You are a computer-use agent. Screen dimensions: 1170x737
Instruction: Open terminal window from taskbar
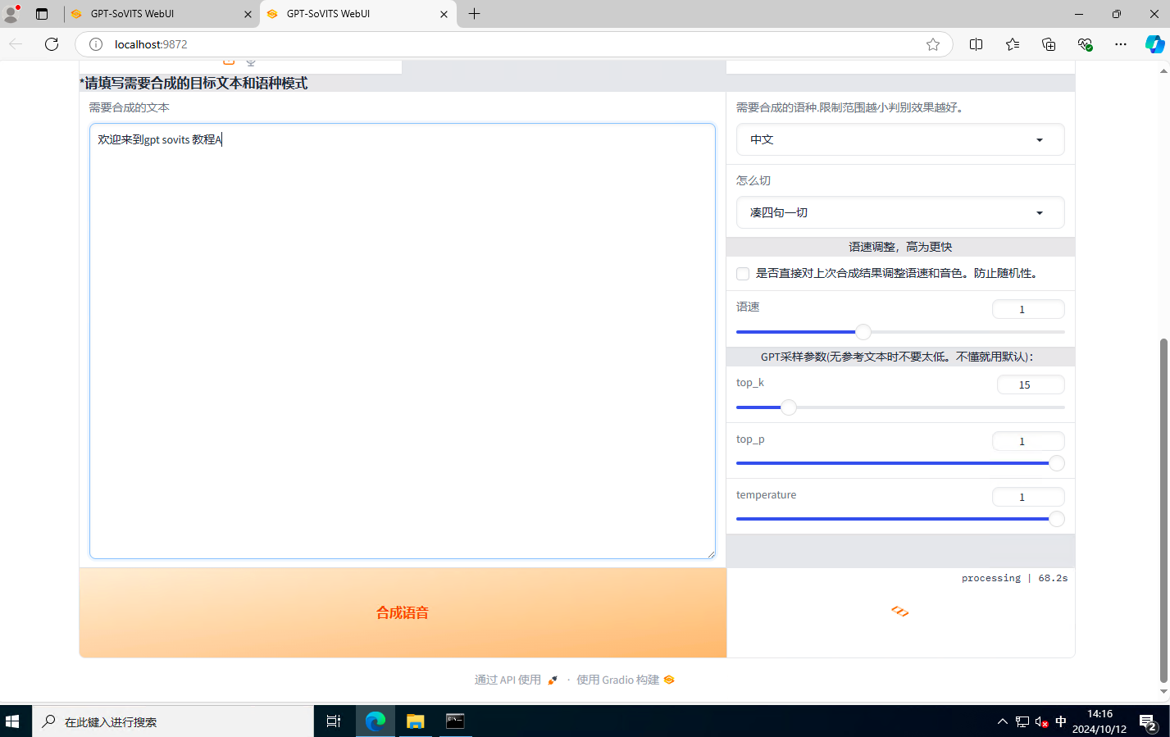pos(455,721)
